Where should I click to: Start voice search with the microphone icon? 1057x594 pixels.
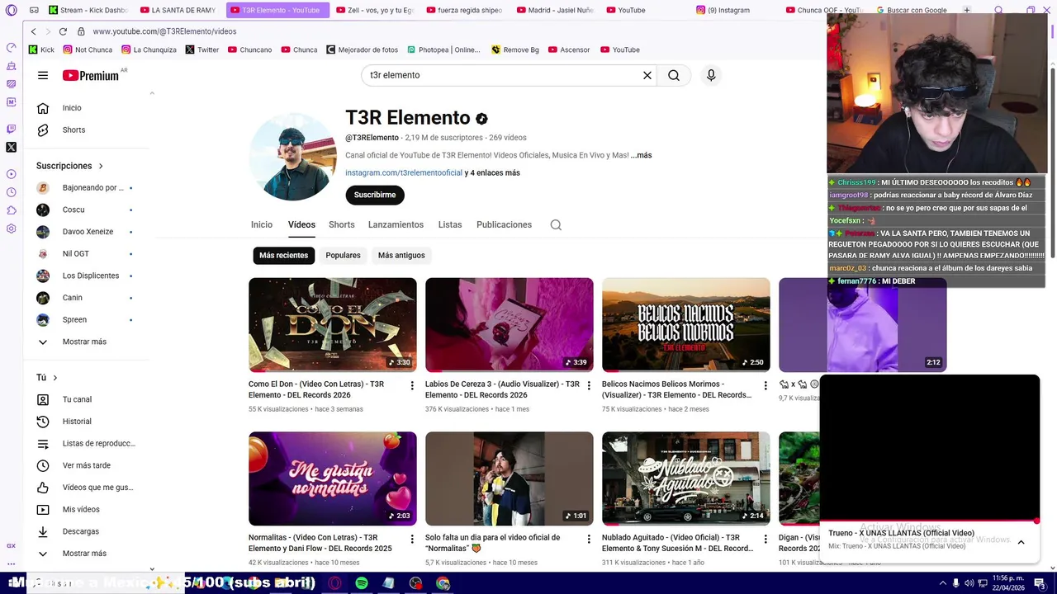tap(711, 75)
